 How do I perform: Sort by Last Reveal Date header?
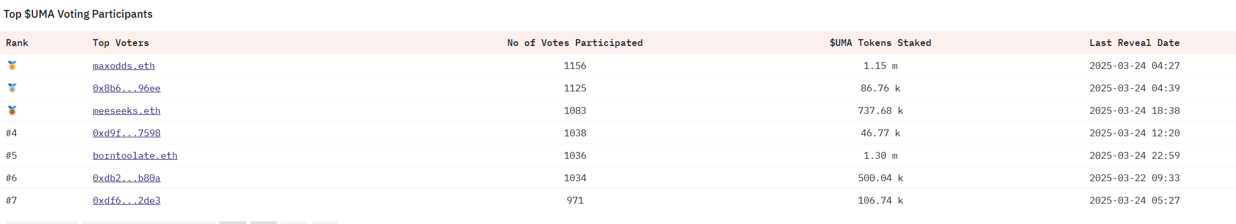(1134, 43)
